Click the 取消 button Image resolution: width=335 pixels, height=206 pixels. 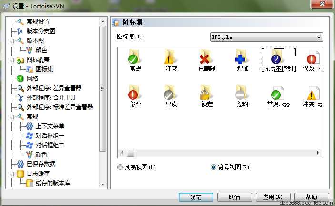coord(234,197)
